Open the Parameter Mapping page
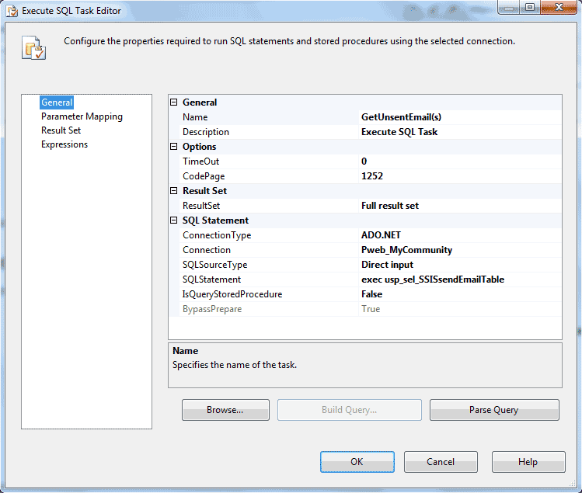 coord(82,116)
